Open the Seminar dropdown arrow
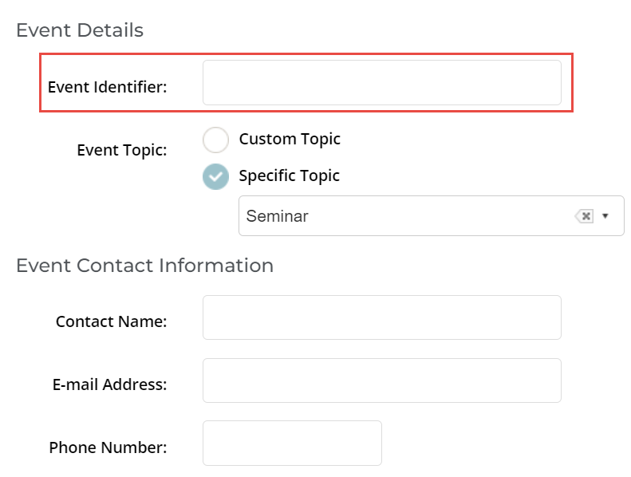631x477 pixels. pyautogui.click(x=605, y=216)
